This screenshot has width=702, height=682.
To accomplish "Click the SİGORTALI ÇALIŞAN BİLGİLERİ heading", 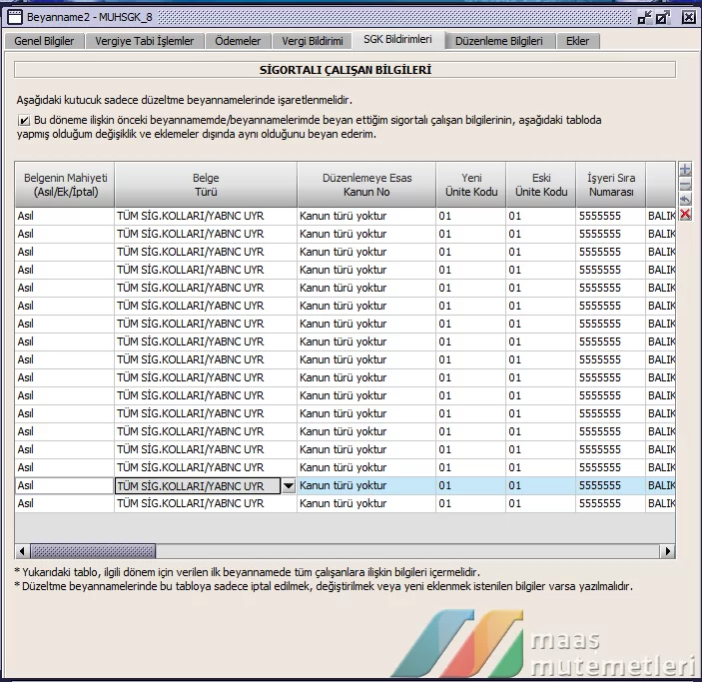I will click(346, 70).
